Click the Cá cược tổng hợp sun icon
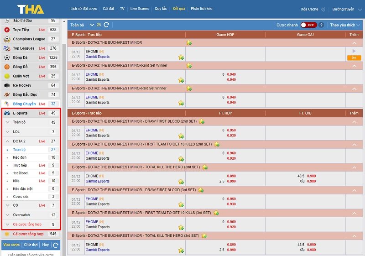 tap(7, 234)
